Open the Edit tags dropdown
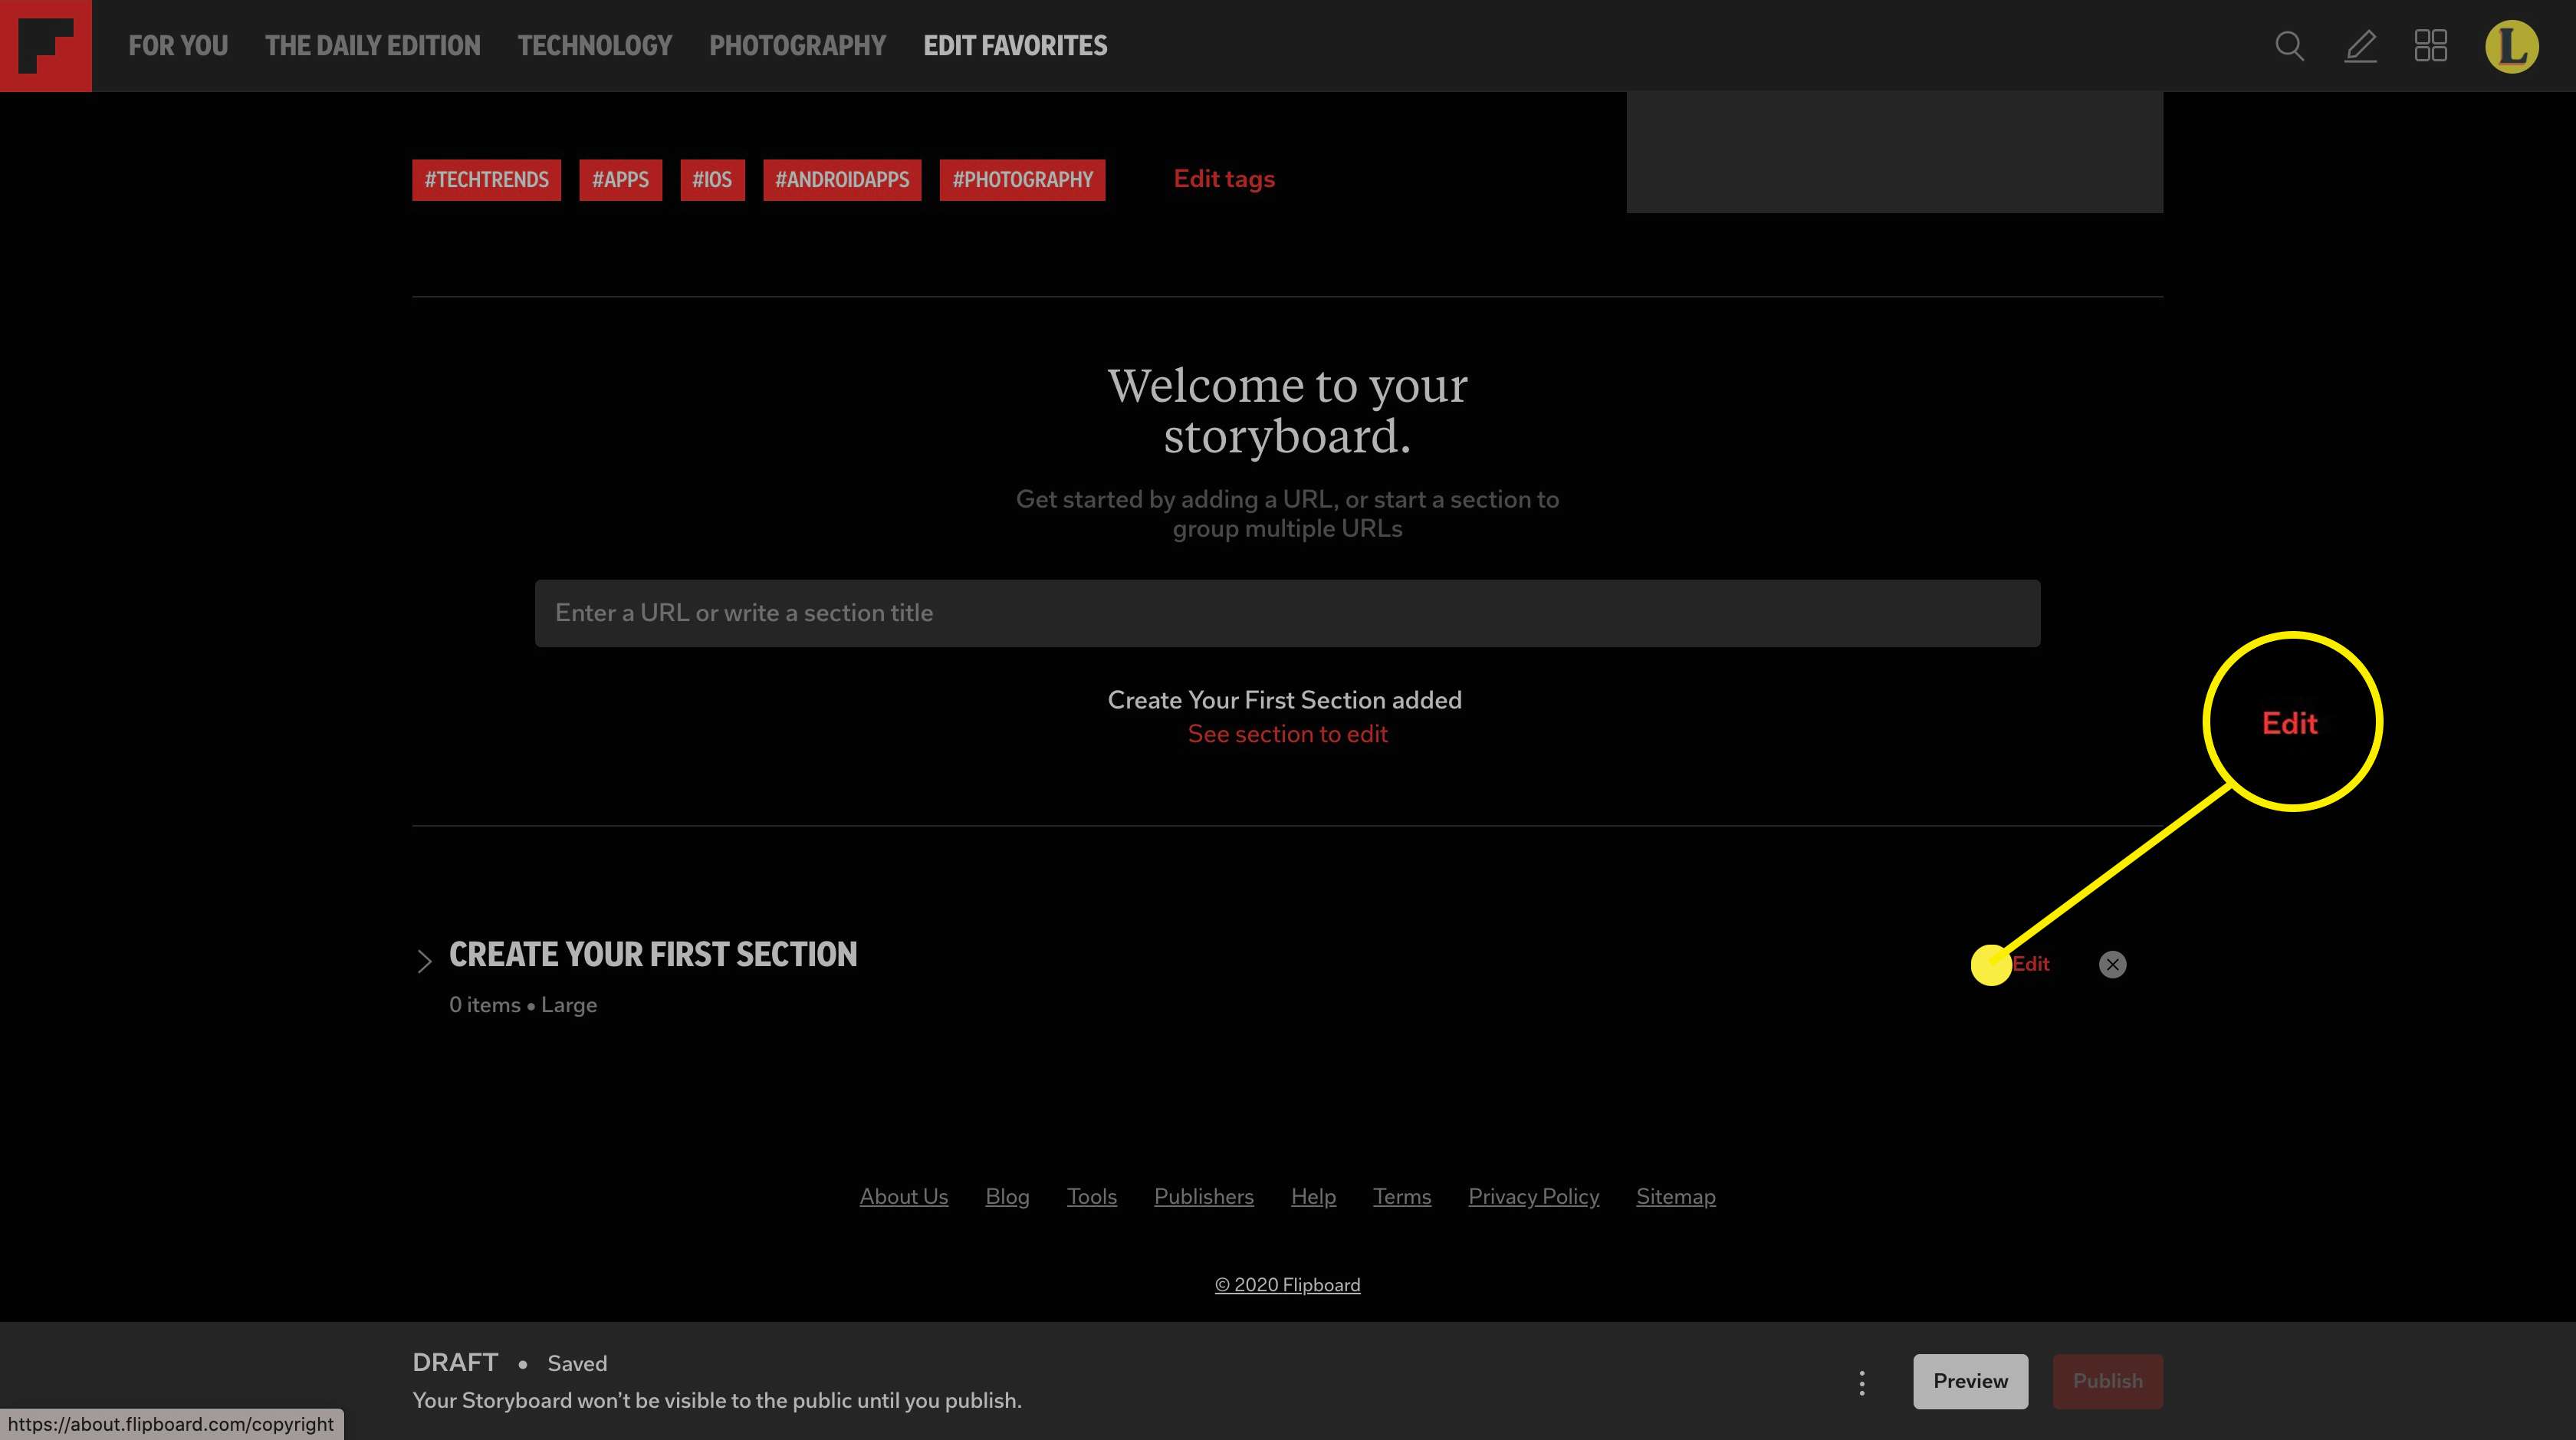 pos(1223,179)
